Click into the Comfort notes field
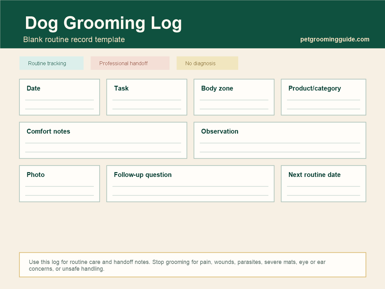This screenshot has height=289, width=385. [x=103, y=140]
